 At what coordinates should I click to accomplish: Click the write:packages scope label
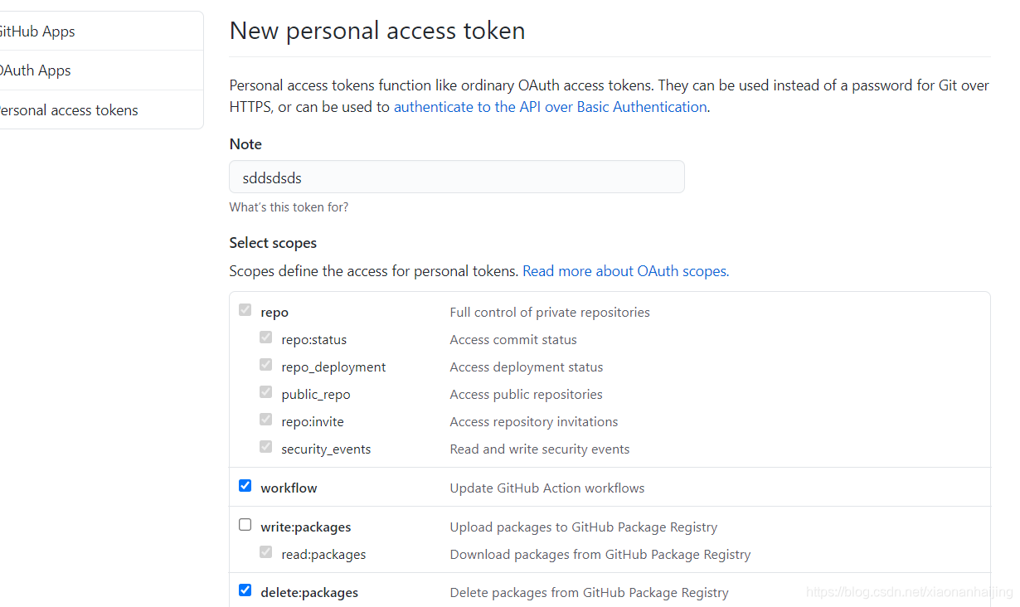pyautogui.click(x=305, y=527)
